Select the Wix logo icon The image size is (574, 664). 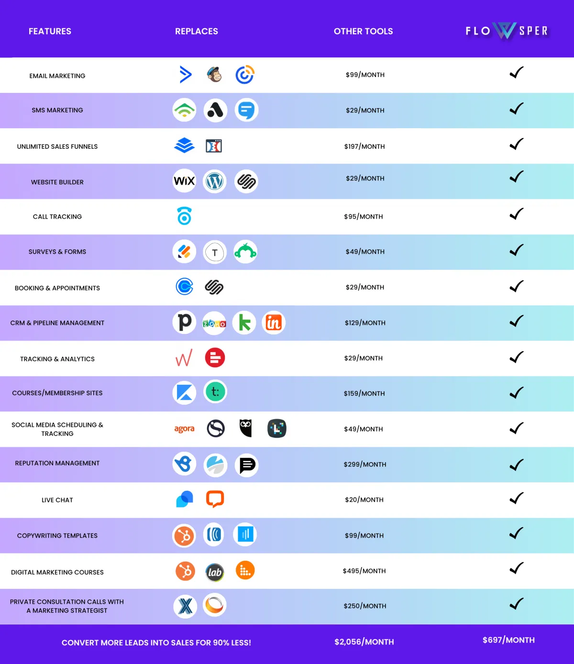coord(184,181)
